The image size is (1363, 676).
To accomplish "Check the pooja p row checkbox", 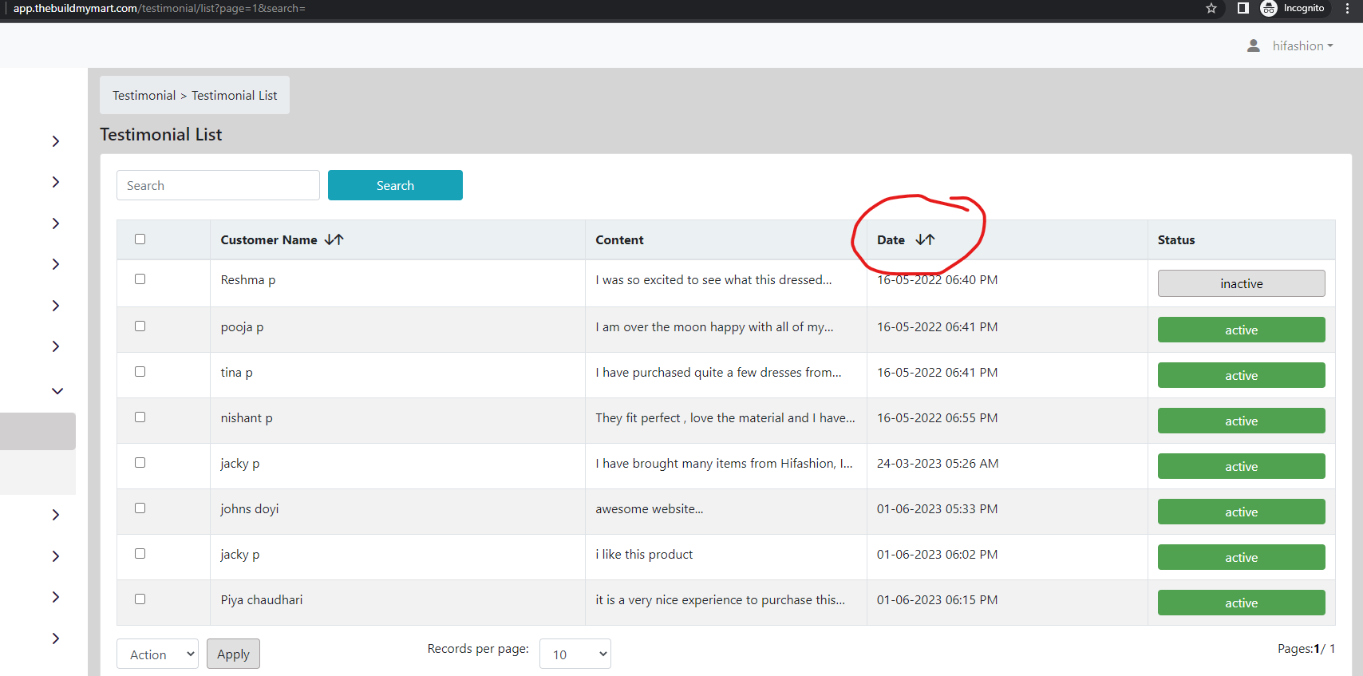I will point(140,326).
